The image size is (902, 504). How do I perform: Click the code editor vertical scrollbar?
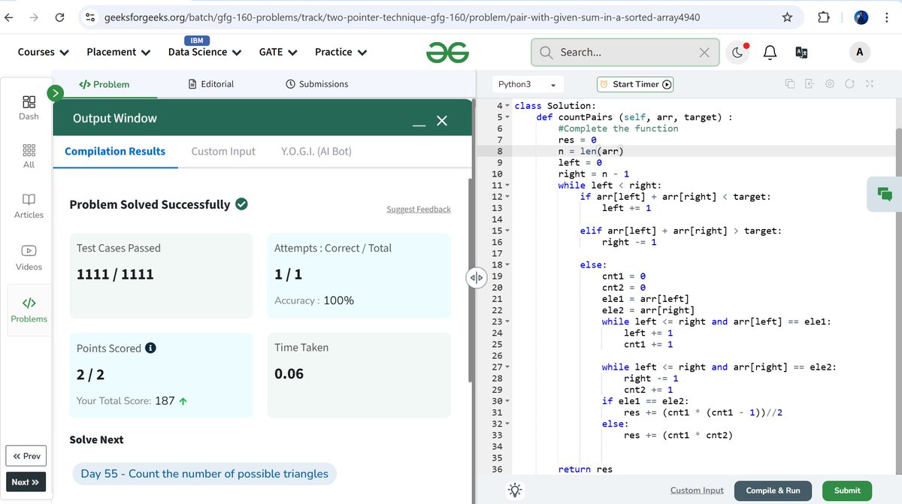(x=898, y=300)
